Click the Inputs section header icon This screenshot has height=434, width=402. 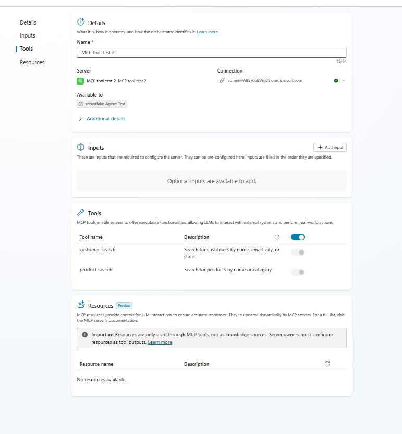80,147
